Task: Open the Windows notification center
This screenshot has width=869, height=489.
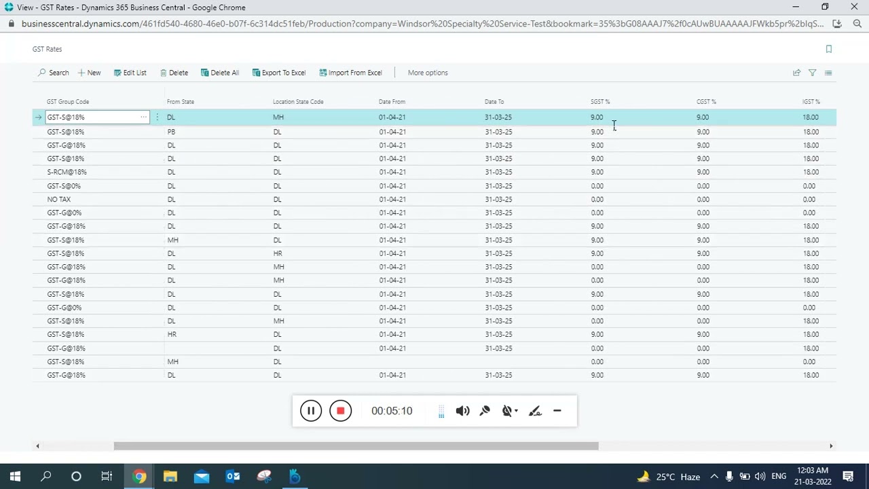Action: 848,476
